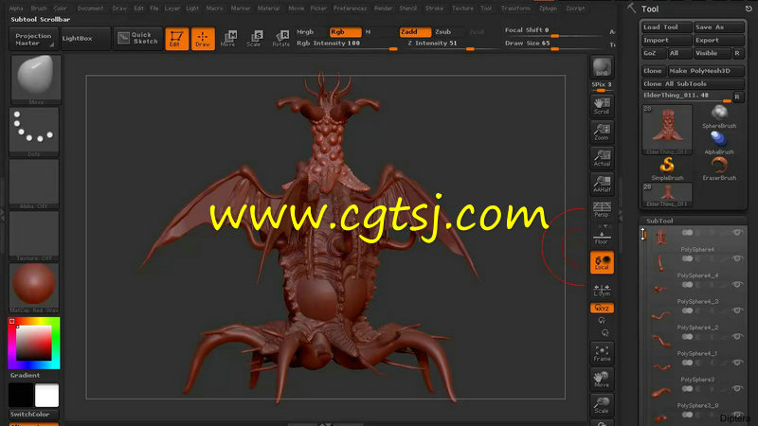This screenshot has height=426, width=758.
Task: Toggle L.Sym local symmetry
Action: [602, 289]
